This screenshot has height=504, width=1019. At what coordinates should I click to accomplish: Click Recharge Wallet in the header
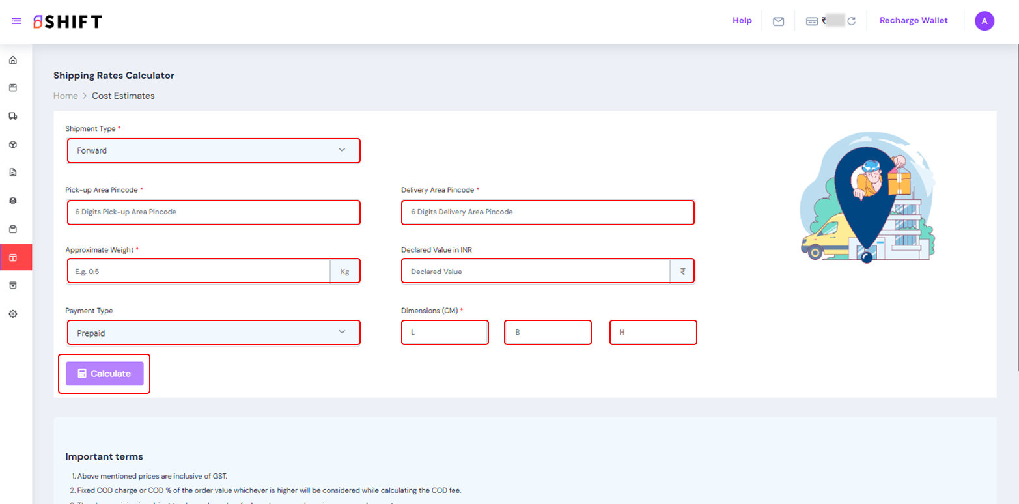click(914, 21)
